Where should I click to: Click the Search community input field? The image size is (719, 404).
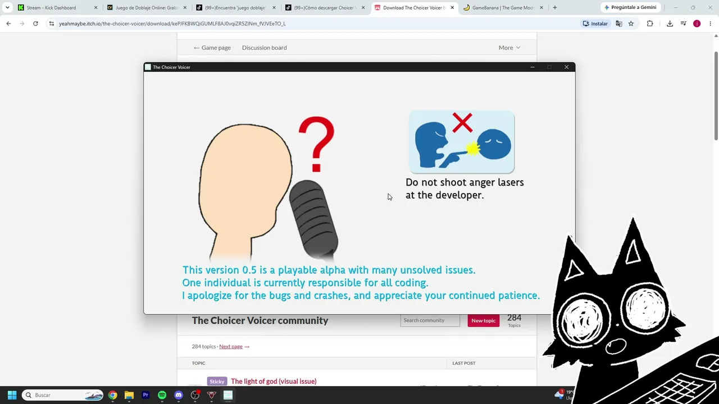coord(430,320)
